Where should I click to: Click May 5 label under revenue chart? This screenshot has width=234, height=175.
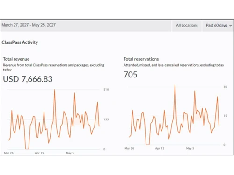[70, 153]
